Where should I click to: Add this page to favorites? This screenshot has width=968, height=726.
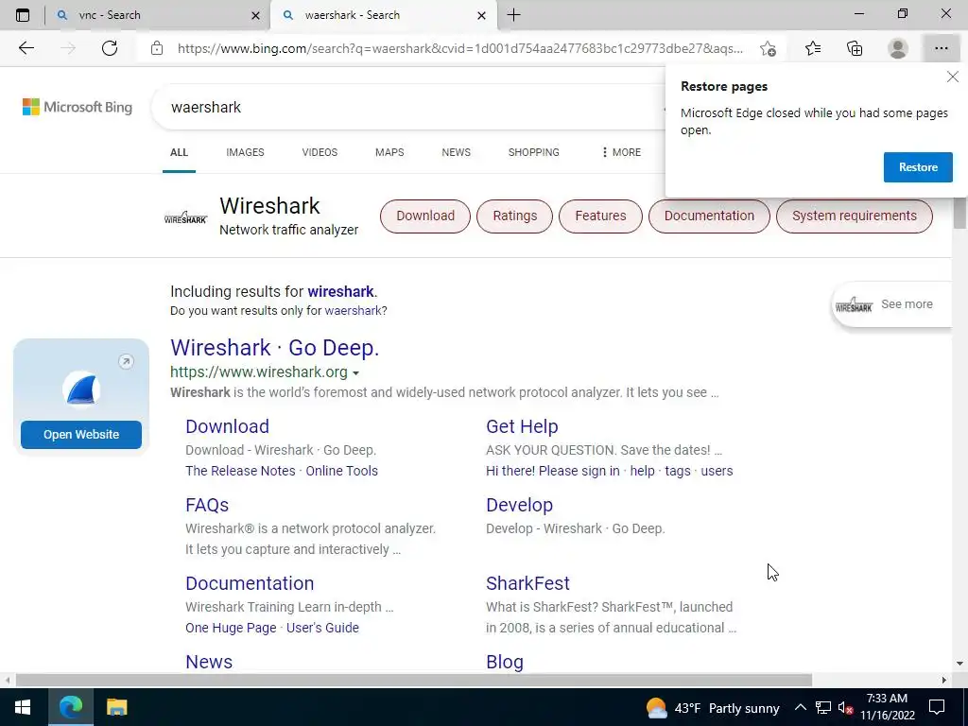[768, 48]
